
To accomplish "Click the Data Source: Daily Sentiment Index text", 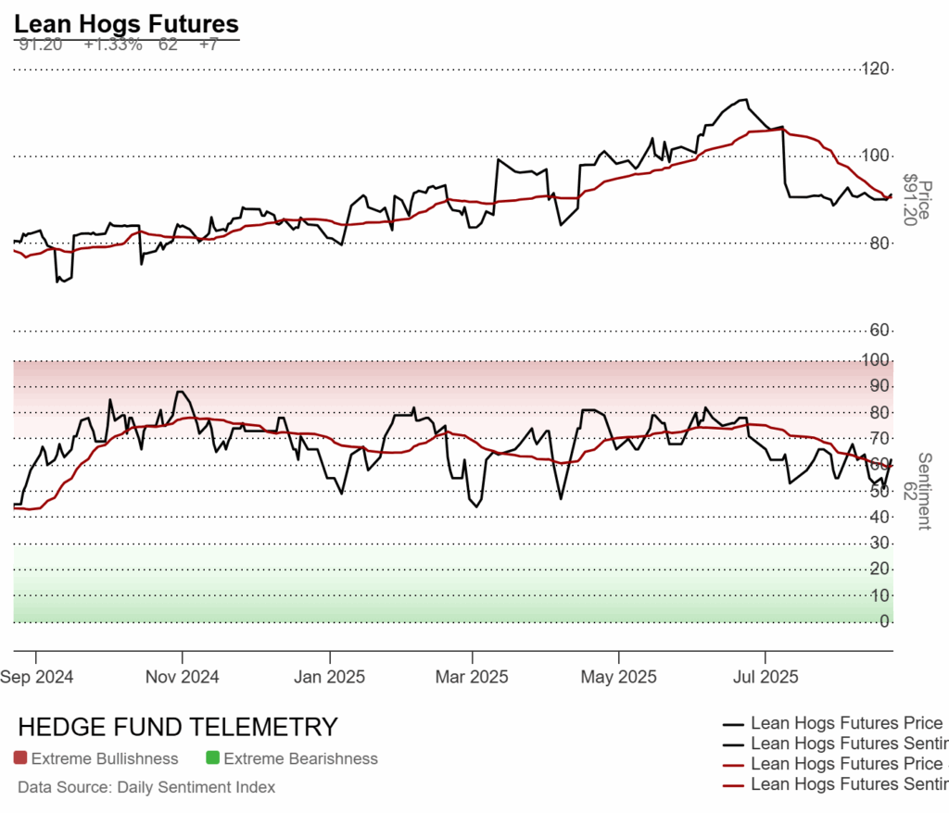I will tap(146, 787).
